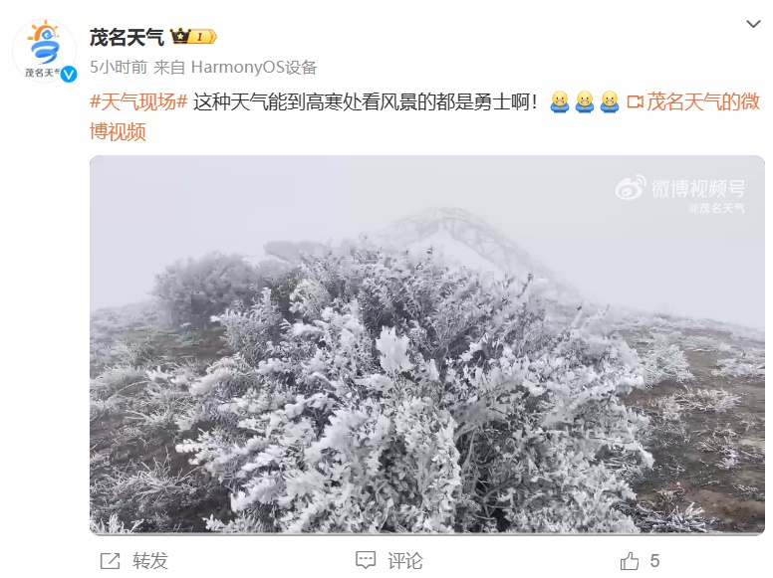Viewport: 773px width, 578px height.
Task: Click the video camera icon before link
Action: [x=635, y=101]
